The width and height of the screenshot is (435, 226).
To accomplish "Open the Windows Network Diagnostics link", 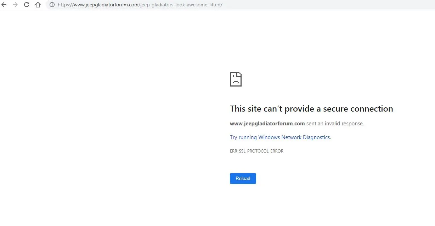I will tap(280, 137).
